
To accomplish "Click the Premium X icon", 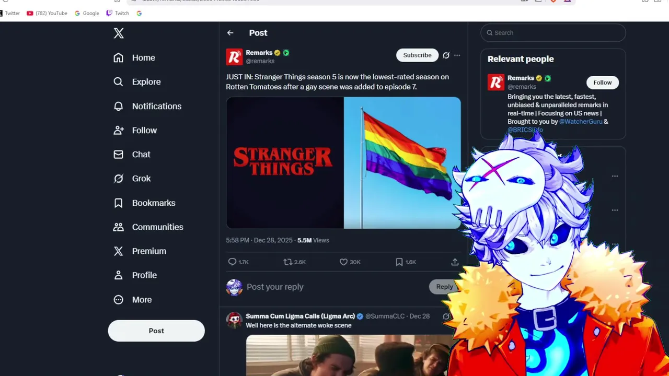I will click(119, 251).
